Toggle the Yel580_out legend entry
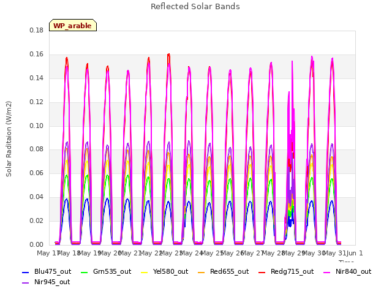This screenshot has height=294, width=392. (x=165, y=271)
